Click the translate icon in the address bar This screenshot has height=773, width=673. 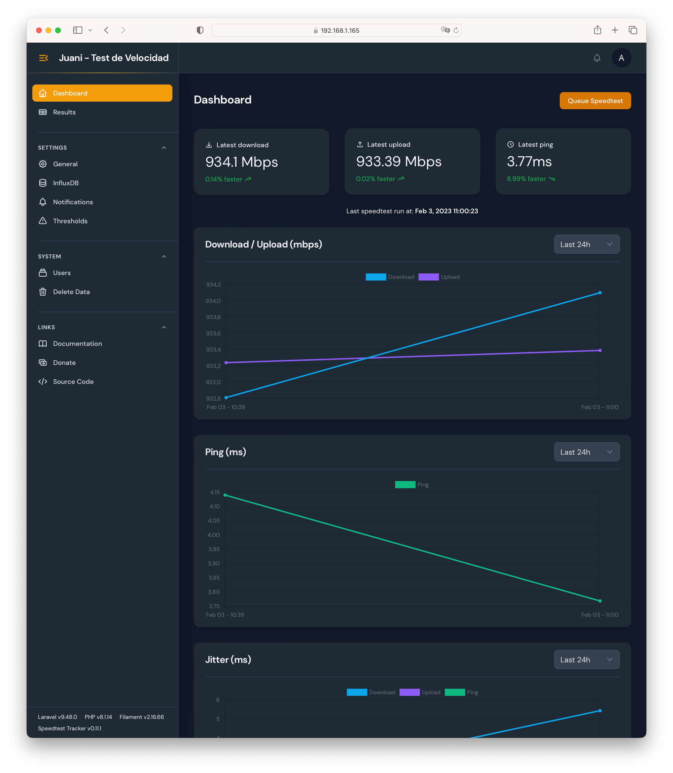[445, 30]
